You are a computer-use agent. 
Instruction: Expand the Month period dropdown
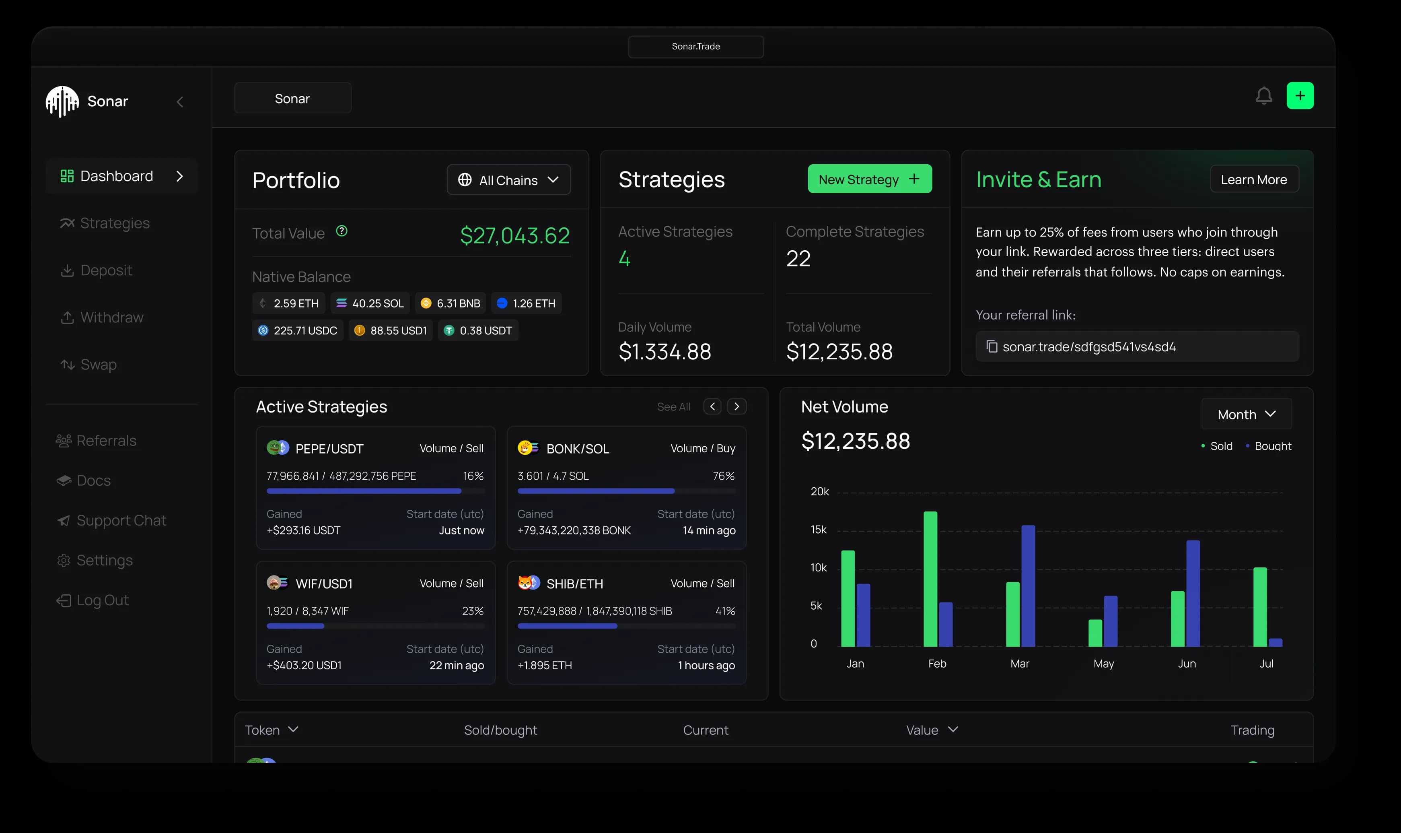pyautogui.click(x=1246, y=414)
